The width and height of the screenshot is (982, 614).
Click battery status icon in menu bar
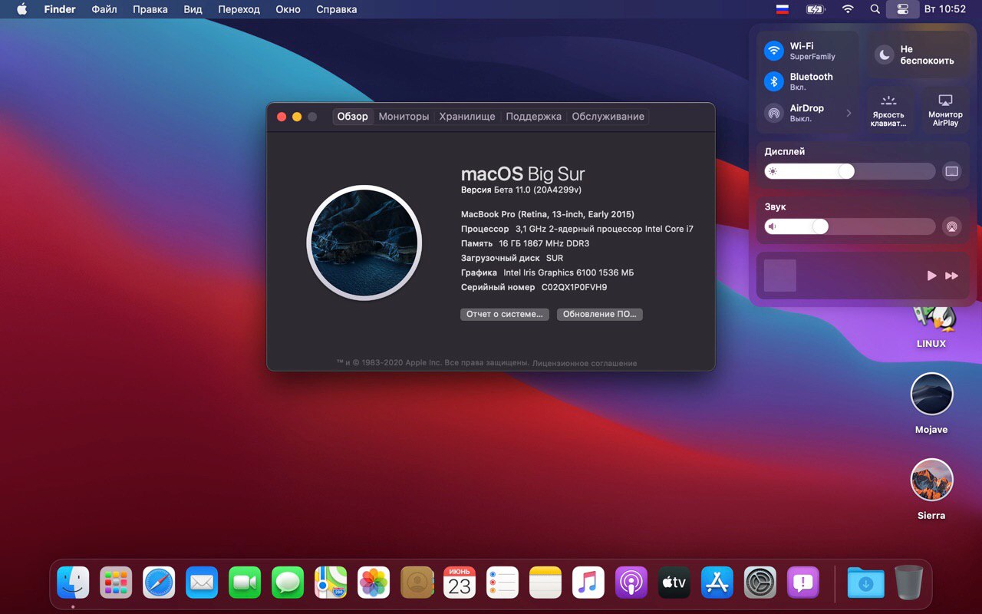(x=815, y=9)
